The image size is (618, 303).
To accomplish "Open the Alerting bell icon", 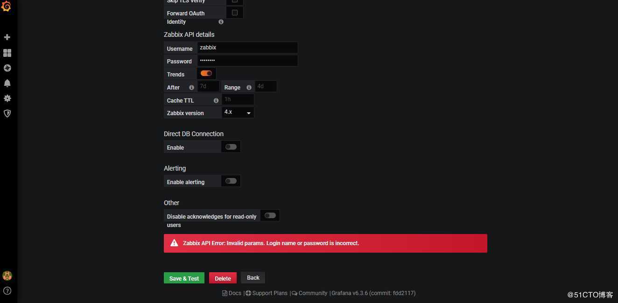I will (x=7, y=83).
